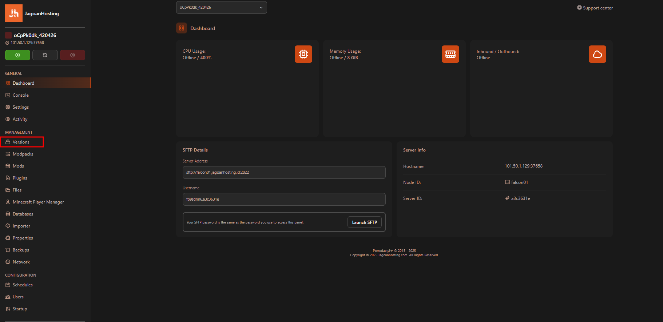
Task: Click the Node ID value falcon01
Action: [x=520, y=182]
